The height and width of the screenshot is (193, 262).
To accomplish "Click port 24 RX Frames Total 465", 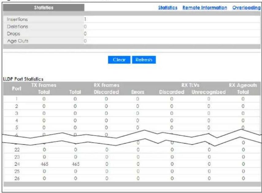I will [x=76, y=164].
